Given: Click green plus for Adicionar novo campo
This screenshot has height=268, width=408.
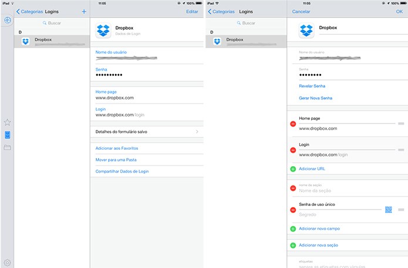Looking at the screenshot, I should pyautogui.click(x=293, y=229).
